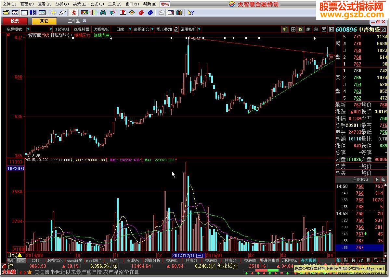
Task: Open the 日线 period dropdown arrow
Action: tap(130, 29)
